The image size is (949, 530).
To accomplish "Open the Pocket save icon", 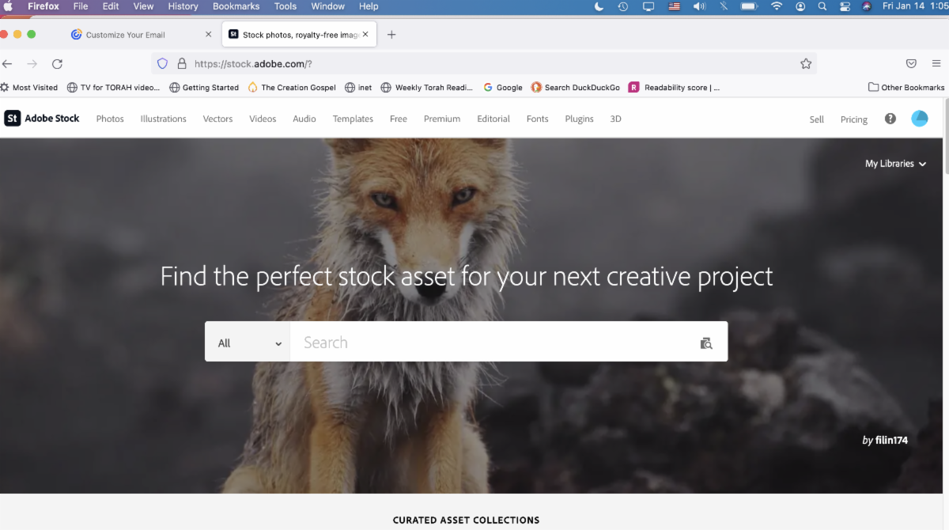I will [x=911, y=64].
